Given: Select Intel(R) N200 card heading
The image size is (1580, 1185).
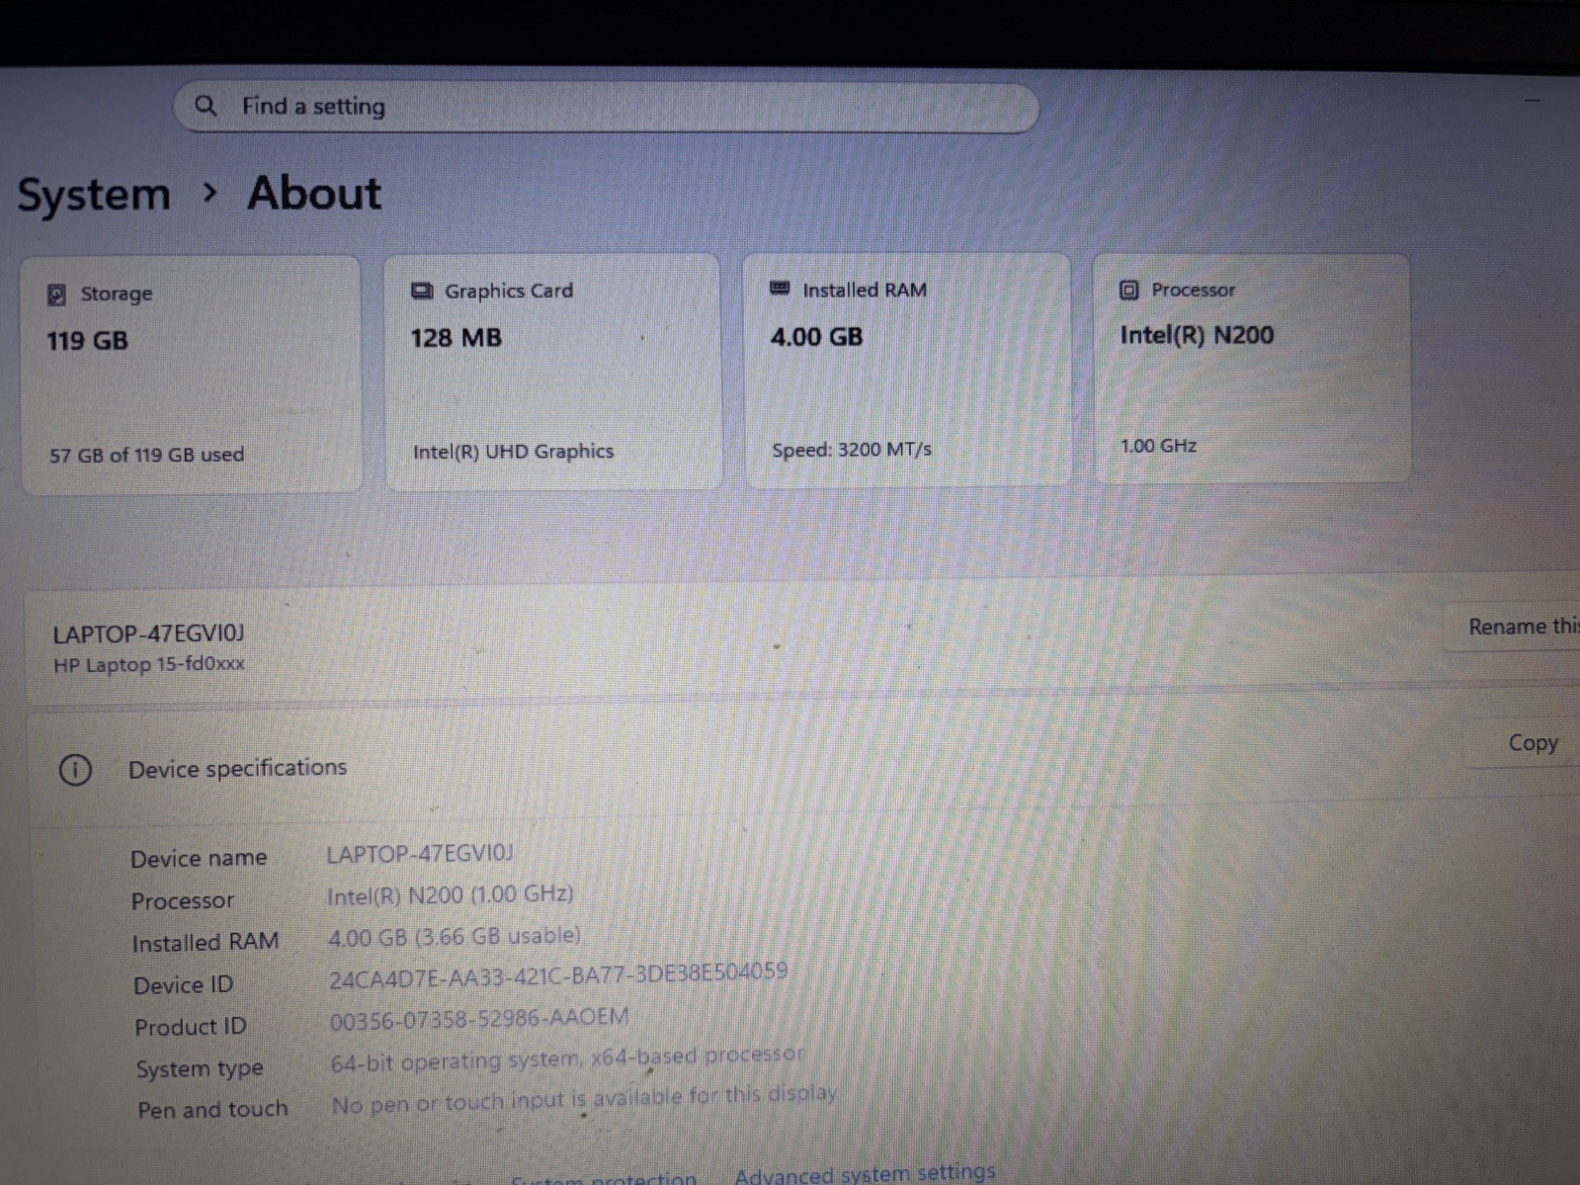Looking at the screenshot, I should (x=1197, y=335).
